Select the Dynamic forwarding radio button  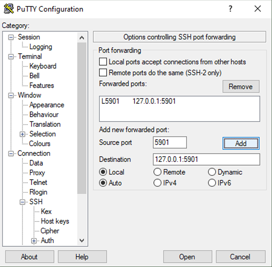(212, 172)
